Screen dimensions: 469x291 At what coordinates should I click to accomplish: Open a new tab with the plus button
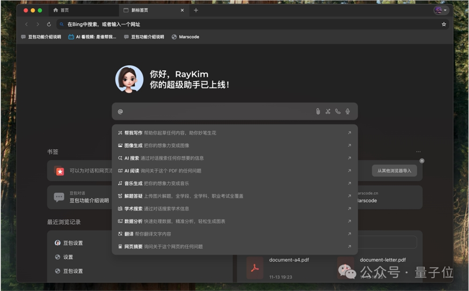[196, 9]
